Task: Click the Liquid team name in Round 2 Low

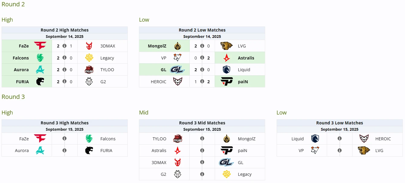Action: pyautogui.click(x=244, y=69)
